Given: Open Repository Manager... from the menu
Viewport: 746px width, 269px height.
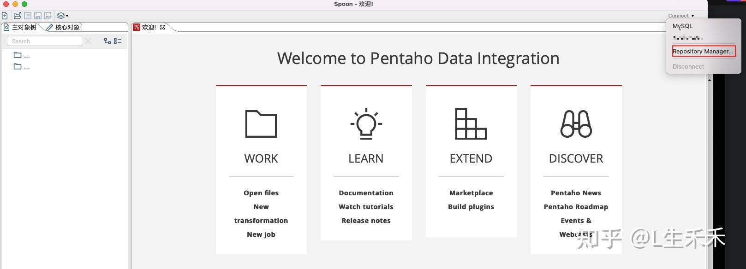Looking at the screenshot, I should point(704,51).
